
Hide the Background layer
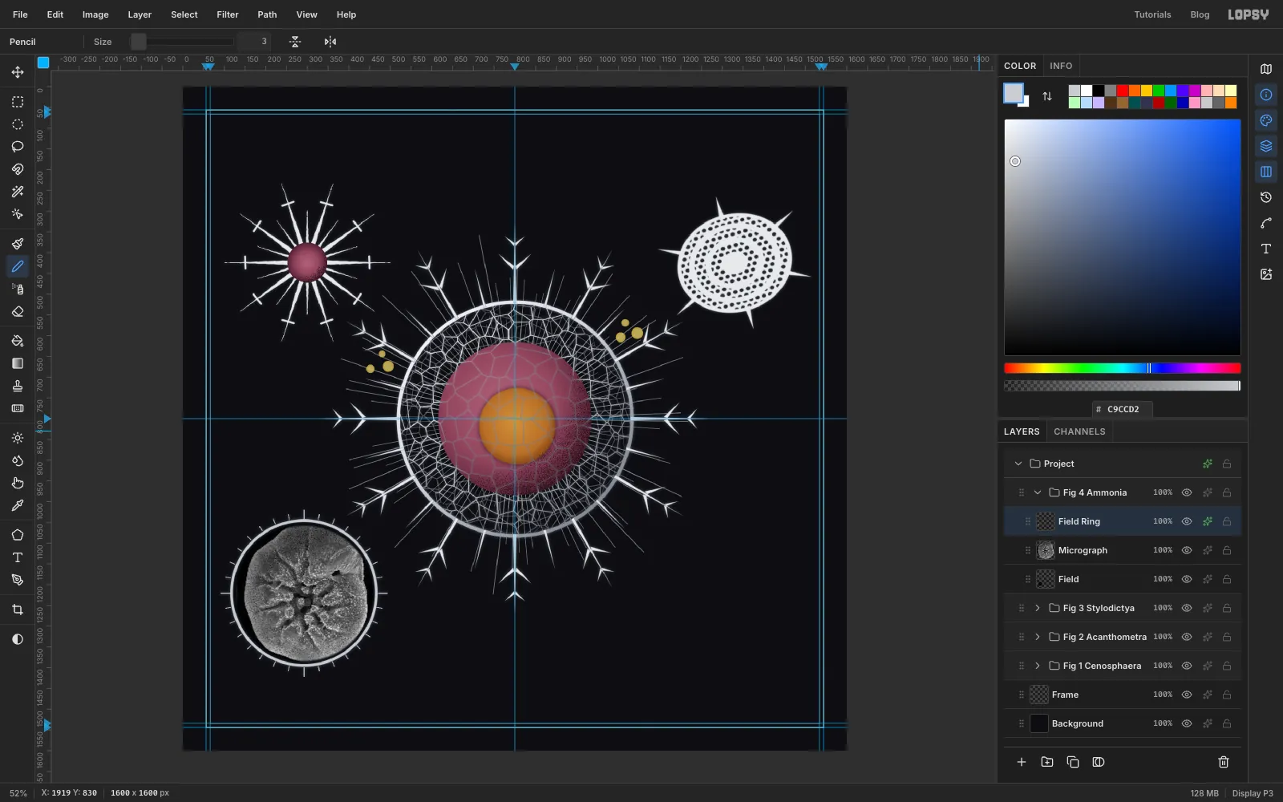(1187, 723)
